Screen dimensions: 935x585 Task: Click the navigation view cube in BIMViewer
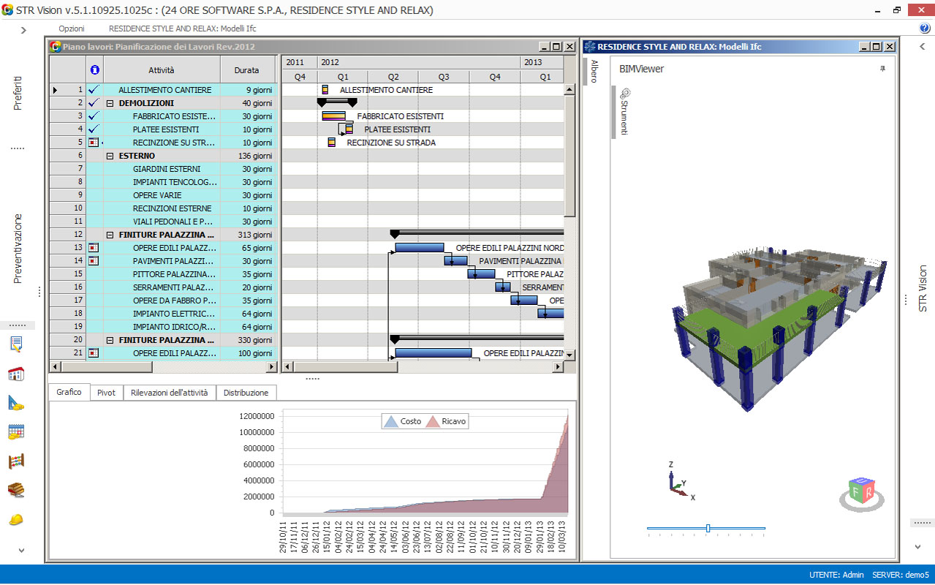tap(860, 491)
